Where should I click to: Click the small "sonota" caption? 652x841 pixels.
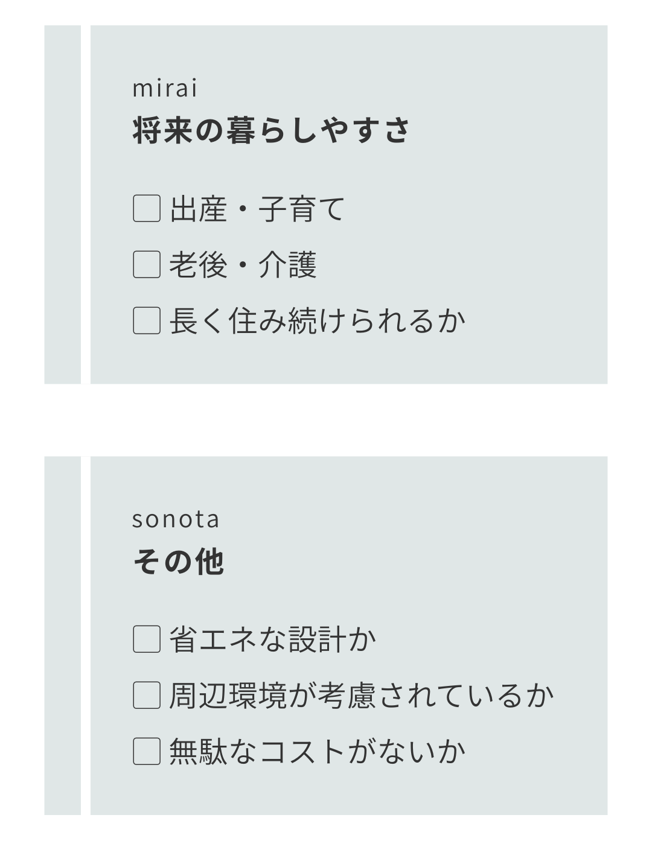[x=176, y=519]
